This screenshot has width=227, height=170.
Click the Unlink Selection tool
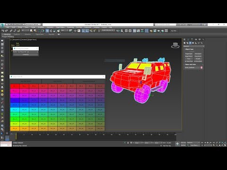(15, 31)
